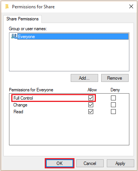
Task: Select the Change permission row label
Action: click(x=20, y=105)
